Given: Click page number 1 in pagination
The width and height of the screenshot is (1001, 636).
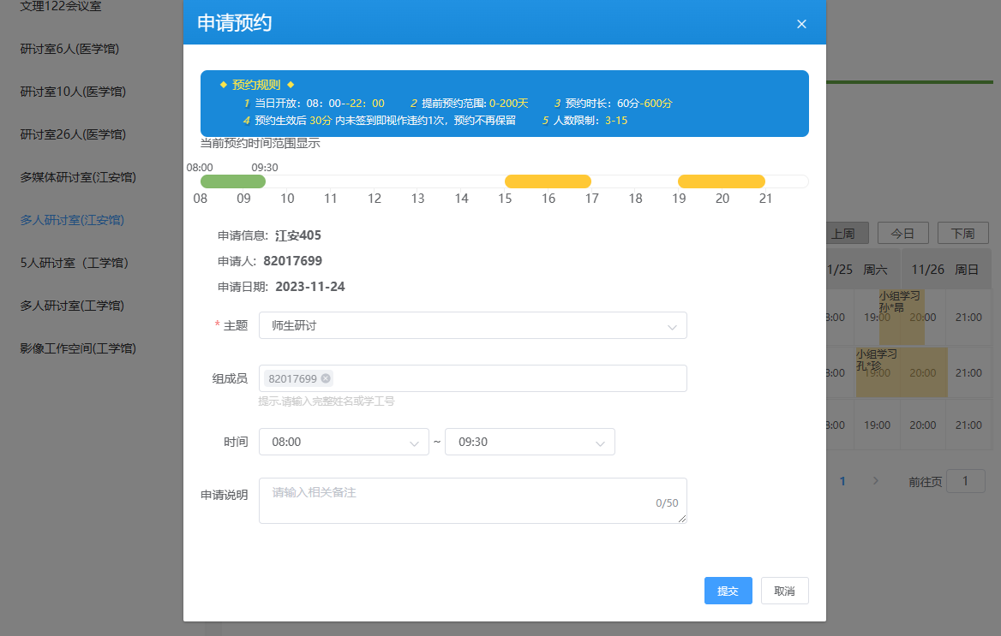Looking at the screenshot, I should coord(842,481).
